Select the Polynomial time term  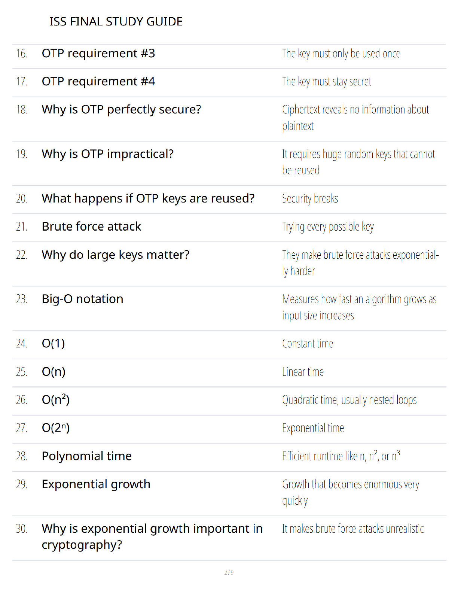click(87, 456)
